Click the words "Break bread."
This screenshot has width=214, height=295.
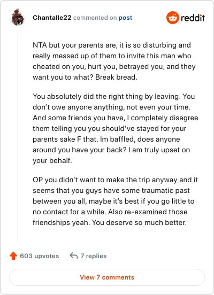[116, 77]
